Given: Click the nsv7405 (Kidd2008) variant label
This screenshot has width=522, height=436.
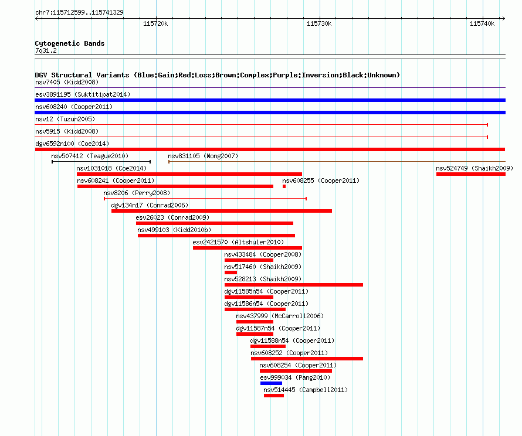Looking at the screenshot, I should (x=67, y=82).
